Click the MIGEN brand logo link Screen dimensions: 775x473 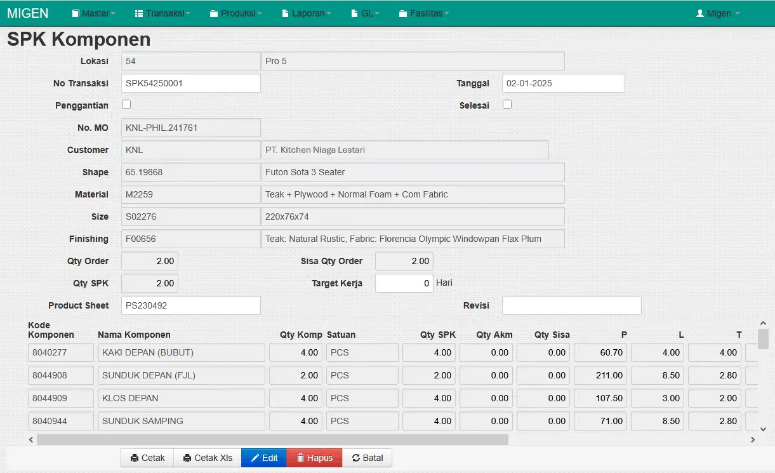pos(28,13)
